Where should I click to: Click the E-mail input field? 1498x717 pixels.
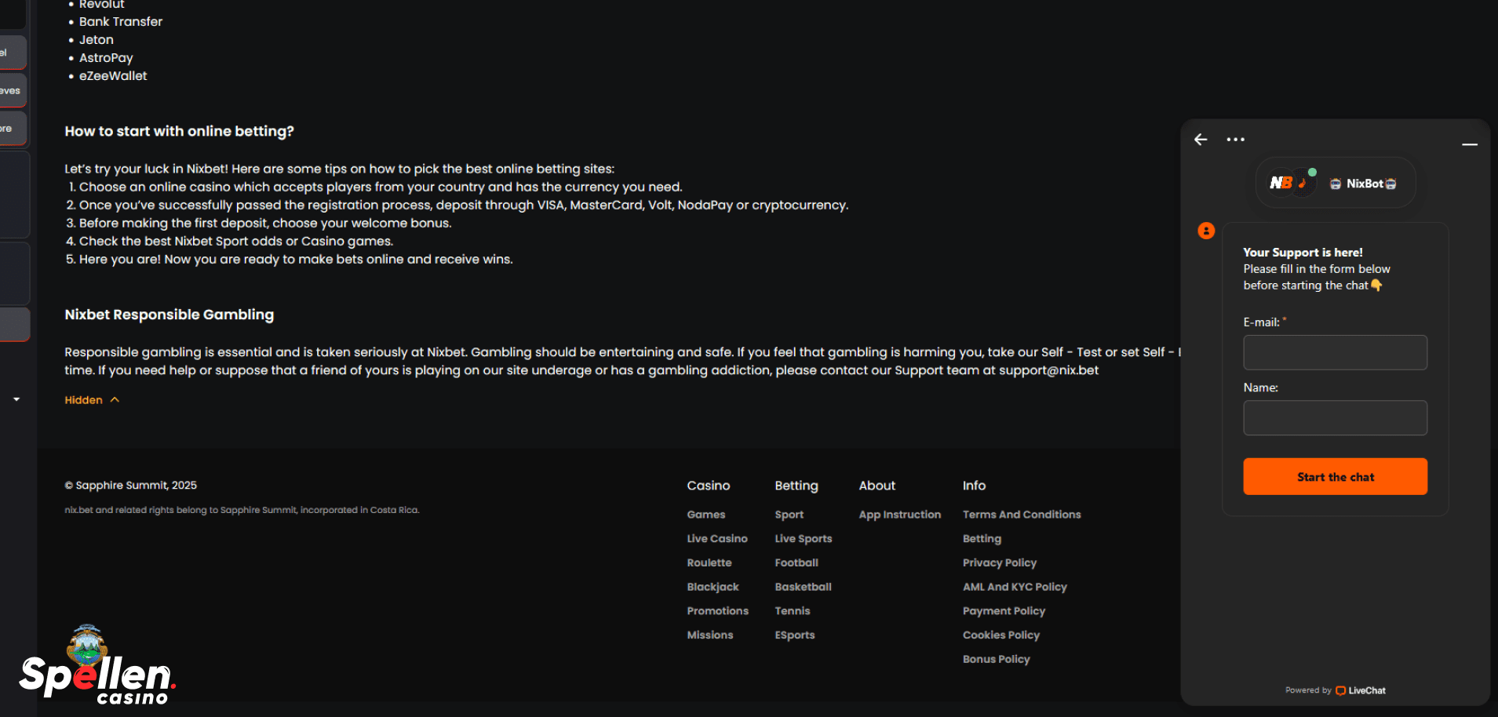(1335, 352)
